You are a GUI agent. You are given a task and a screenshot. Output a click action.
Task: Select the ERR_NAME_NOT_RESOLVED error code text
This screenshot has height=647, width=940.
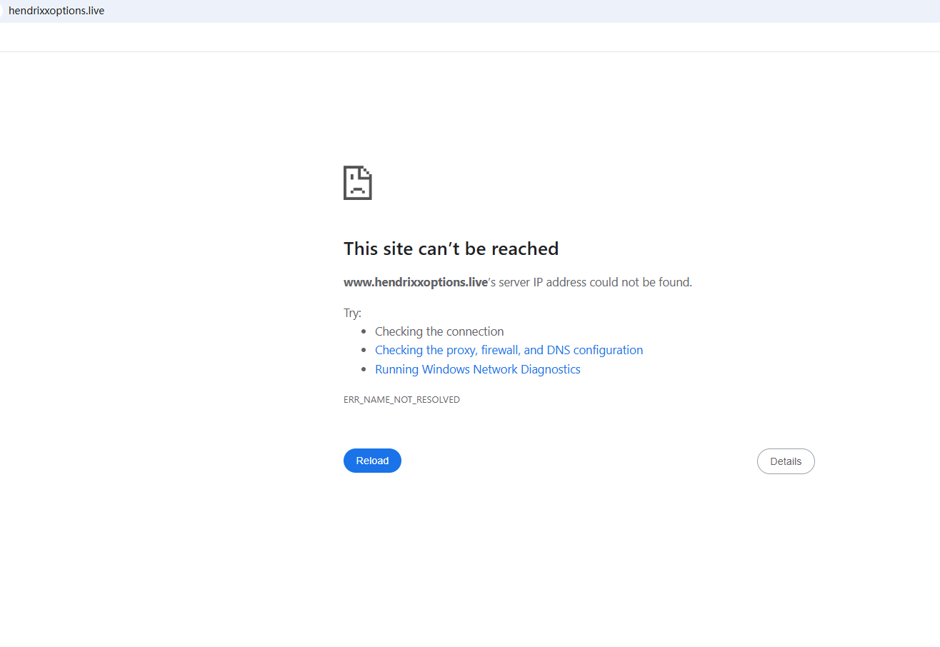(x=401, y=400)
